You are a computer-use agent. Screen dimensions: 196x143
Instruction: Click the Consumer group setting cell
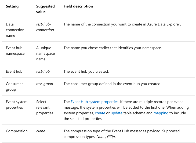(14, 87)
